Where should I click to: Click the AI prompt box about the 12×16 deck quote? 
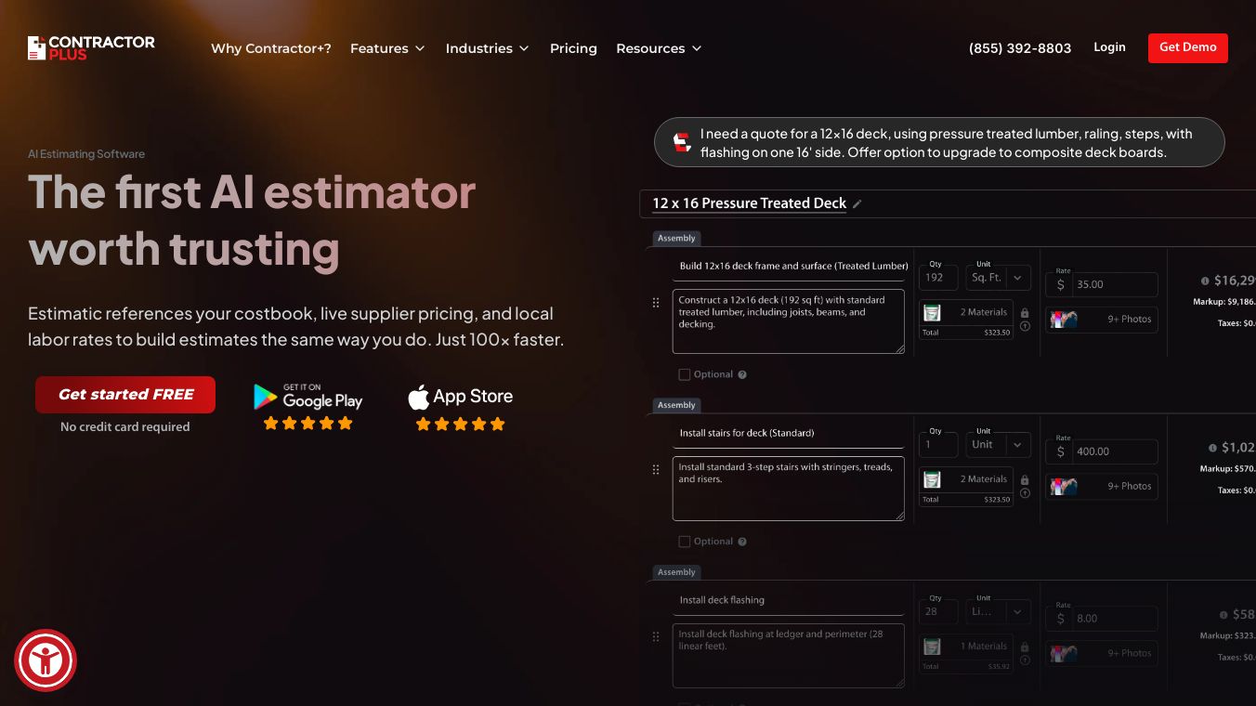(x=939, y=142)
